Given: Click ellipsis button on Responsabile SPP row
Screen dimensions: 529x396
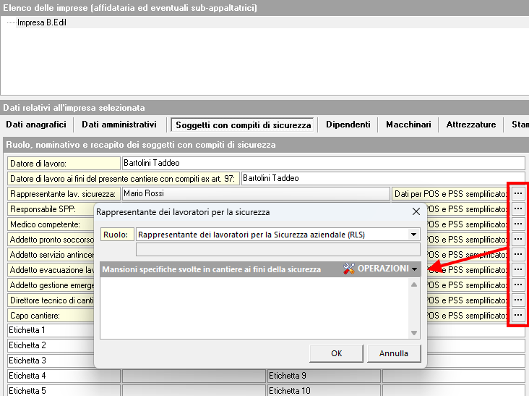Looking at the screenshot, I should click(x=517, y=209).
